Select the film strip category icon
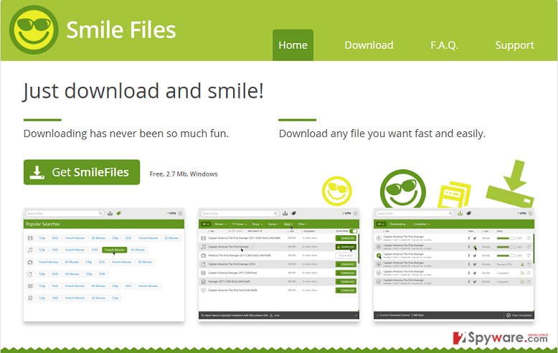This screenshot has height=353, width=558. click(x=30, y=238)
